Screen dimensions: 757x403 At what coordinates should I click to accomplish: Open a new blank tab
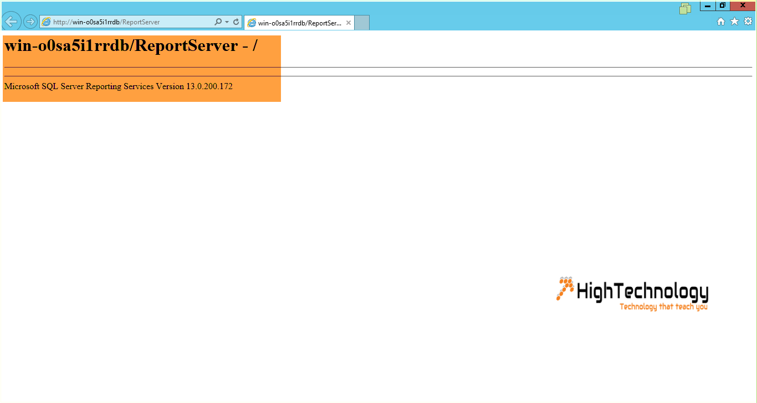pyautogui.click(x=362, y=23)
